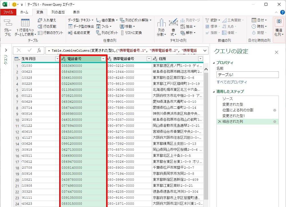Click 名前の変更 (Rename) icon

click(70, 33)
